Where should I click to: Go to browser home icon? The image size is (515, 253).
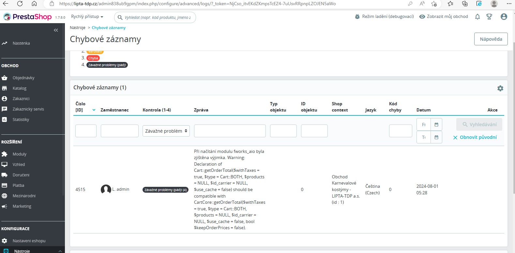[x=34, y=4]
